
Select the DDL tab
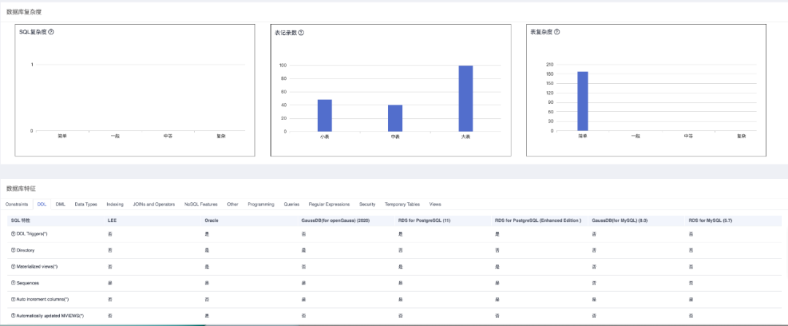(42, 204)
